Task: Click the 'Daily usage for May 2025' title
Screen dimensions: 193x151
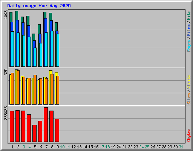Action: [39, 6]
